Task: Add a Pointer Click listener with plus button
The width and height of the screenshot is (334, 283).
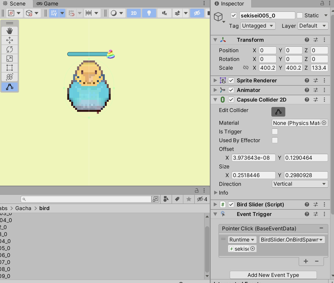Action: tap(306, 261)
